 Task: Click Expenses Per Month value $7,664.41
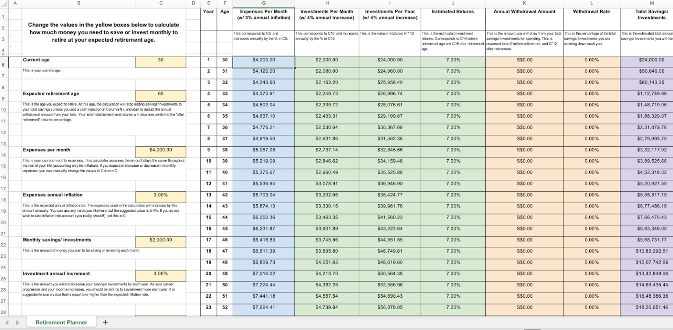click(263, 307)
